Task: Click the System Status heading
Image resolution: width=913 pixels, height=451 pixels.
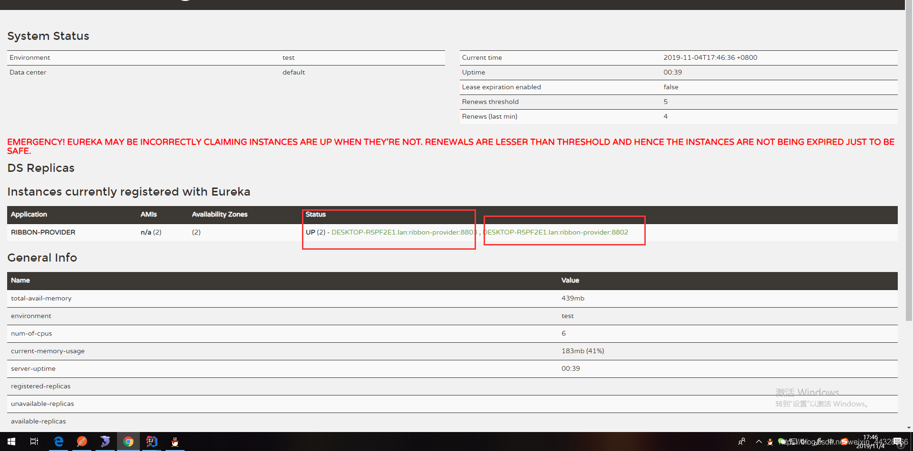Action: click(48, 36)
